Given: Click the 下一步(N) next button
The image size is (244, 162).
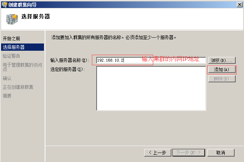Looking at the screenshot, I should [188, 153].
